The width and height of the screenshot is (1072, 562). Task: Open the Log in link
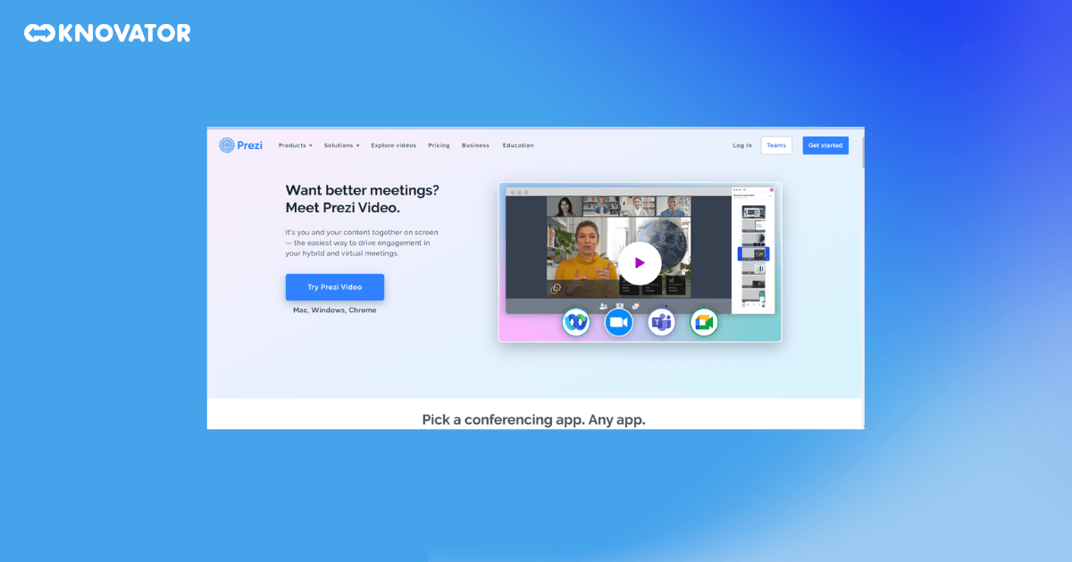pos(741,145)
